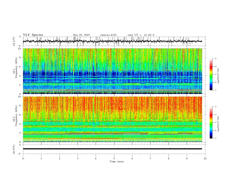Click the '-3' value on ch.1 colorbar

(215, 58)
